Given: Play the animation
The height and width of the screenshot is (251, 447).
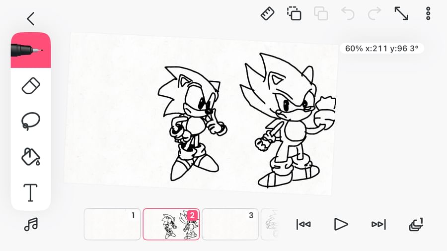Looking at the screenshot, I should [341, 225].
